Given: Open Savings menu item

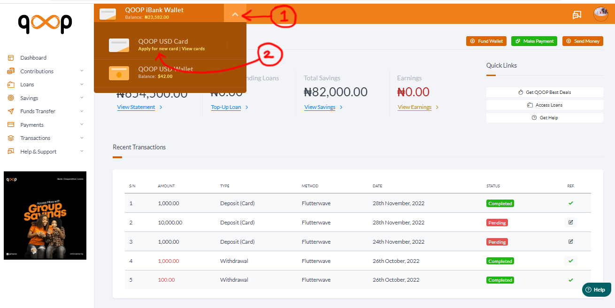Looking at the screenshot, I should 29,98.
